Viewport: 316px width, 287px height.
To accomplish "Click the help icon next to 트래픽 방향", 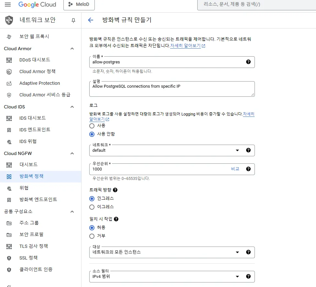I will [x=115, y=190].
